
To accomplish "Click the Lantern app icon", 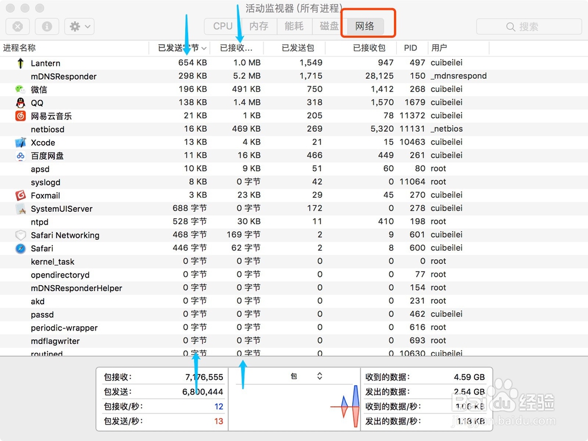I will [21, 63].
